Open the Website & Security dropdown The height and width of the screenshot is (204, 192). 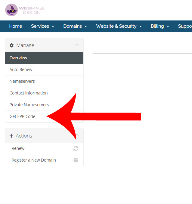[119, 26]
